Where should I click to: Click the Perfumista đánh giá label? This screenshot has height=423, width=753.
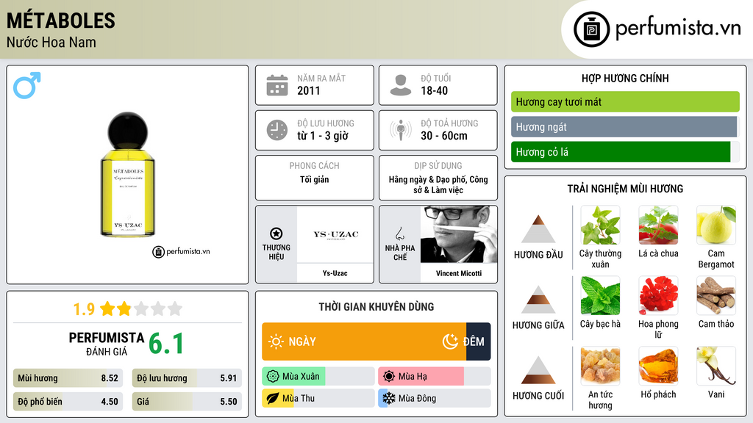106,344
